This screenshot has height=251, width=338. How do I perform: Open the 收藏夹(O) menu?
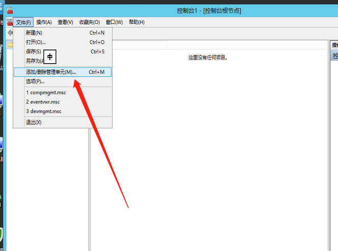point(89,22)
